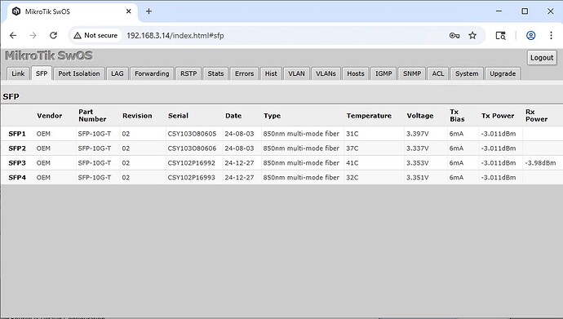Open the ACL tab
Screen dimensions: 563x319
pyautogui.click(x=437, y=73)
